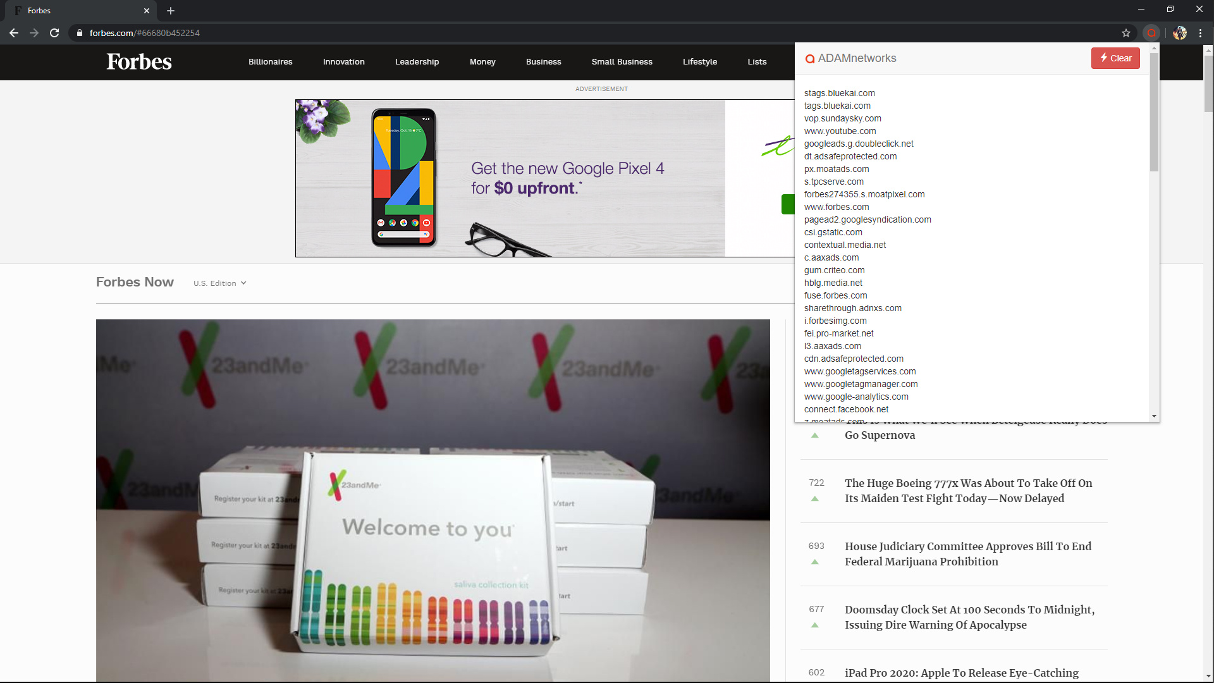This screenshot has height=683, width=1214.
Task: Click hblg.media.net entry
Action: [833, 283]
